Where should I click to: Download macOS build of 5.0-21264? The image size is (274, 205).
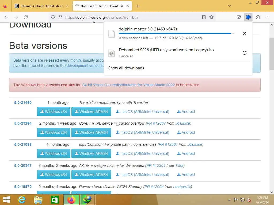pos(142,132)
